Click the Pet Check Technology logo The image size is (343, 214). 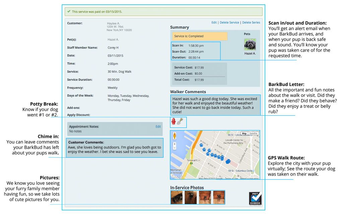click(x=255, y=198)
